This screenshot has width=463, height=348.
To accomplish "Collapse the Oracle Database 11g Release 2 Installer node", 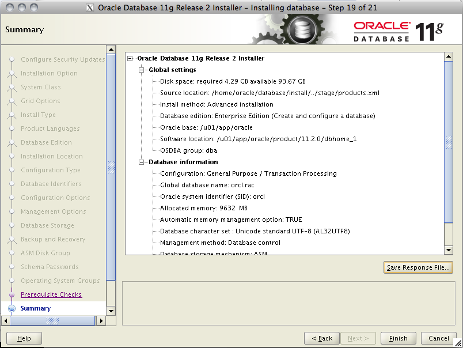I will (129, 58).
